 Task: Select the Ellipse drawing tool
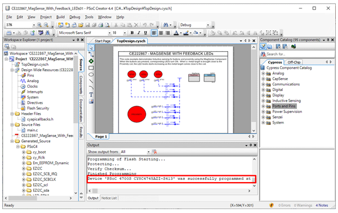(91, 74)
